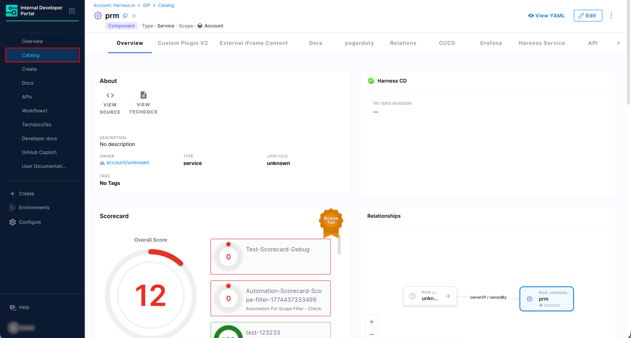The width and height of the screenshot is (631, 338).
Task: Click the Environments icon in sidebar
Action: pos(12,208)
